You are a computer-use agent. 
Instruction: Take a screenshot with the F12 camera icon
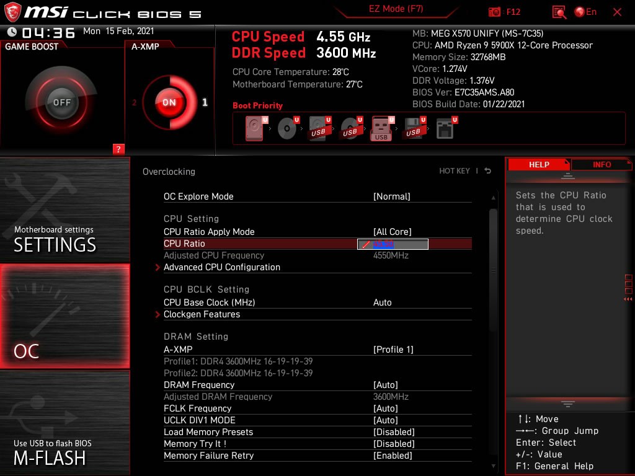click(x=494, y=12)
